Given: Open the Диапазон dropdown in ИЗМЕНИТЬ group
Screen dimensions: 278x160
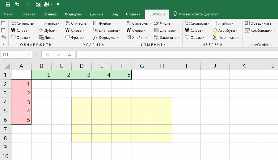Looking at the screenshot, I should pyautogui.click(x=167, y=31).
